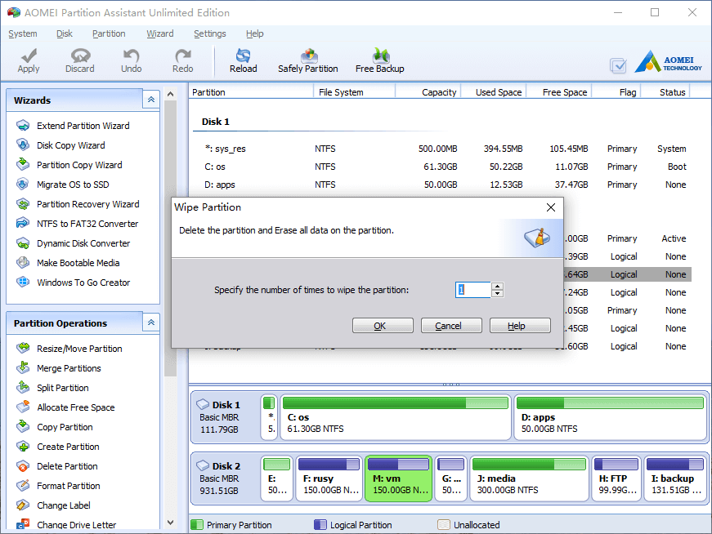Sort by File System column header
Image resolution: width=712 pixels, height=534 pixels.
tap(354, 92)
